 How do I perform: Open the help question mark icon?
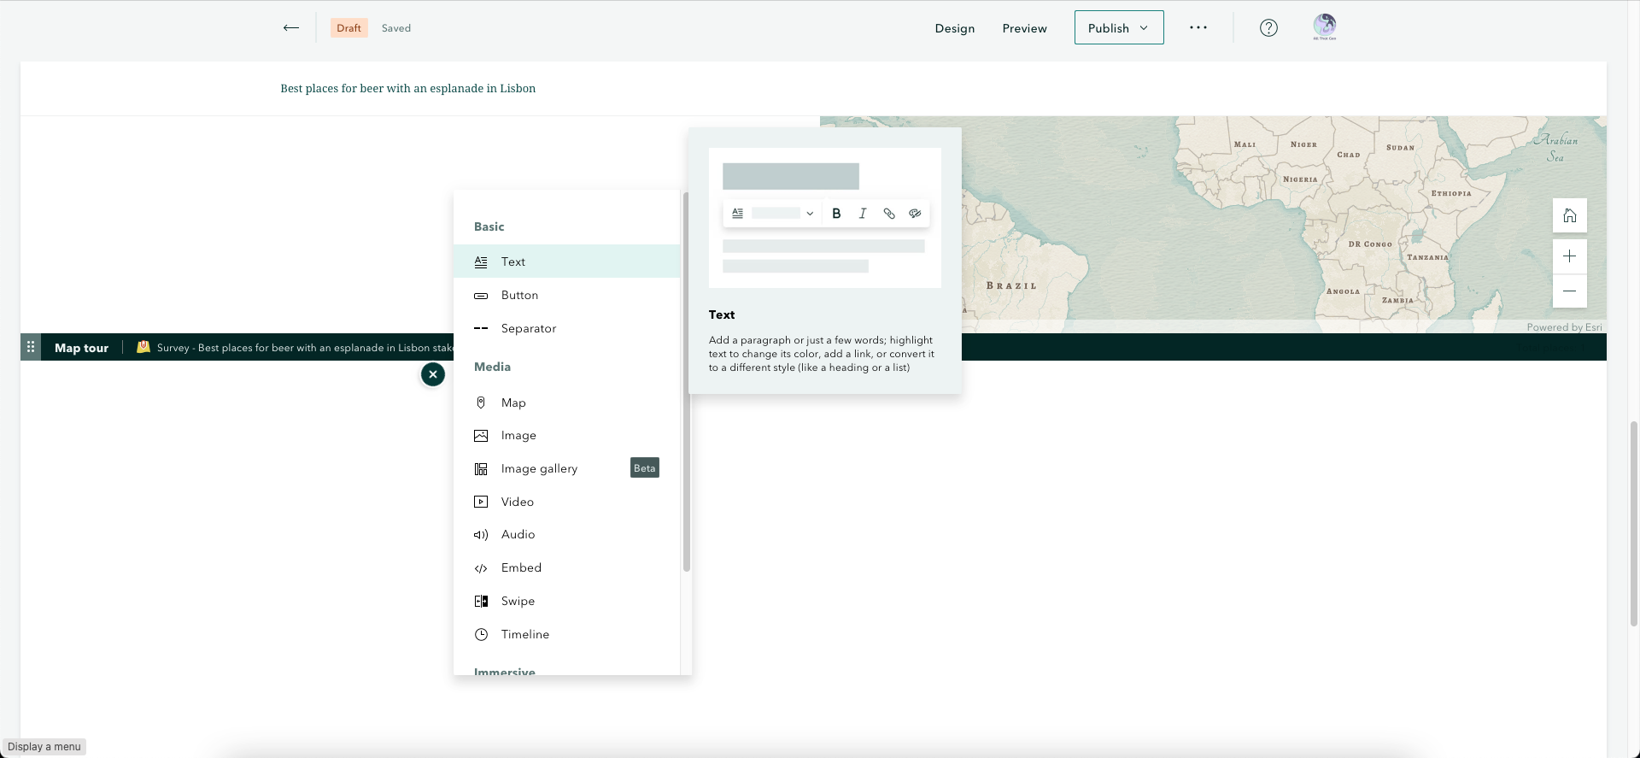(1268, 27)
